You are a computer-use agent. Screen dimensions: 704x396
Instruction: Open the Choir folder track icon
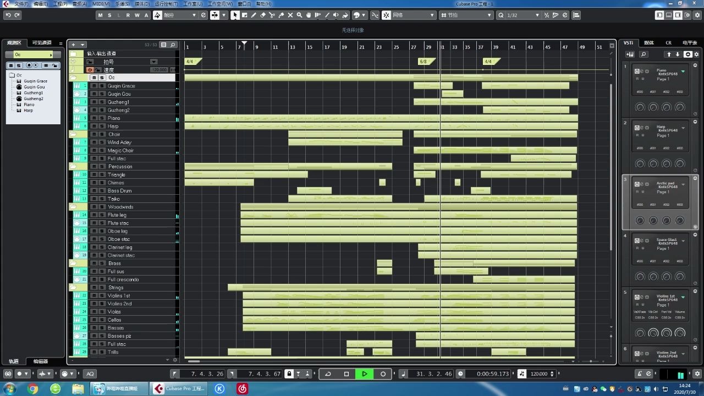(73, 134)
